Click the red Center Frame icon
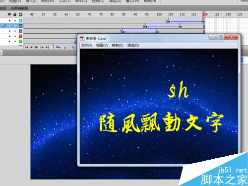 (54, 47)
